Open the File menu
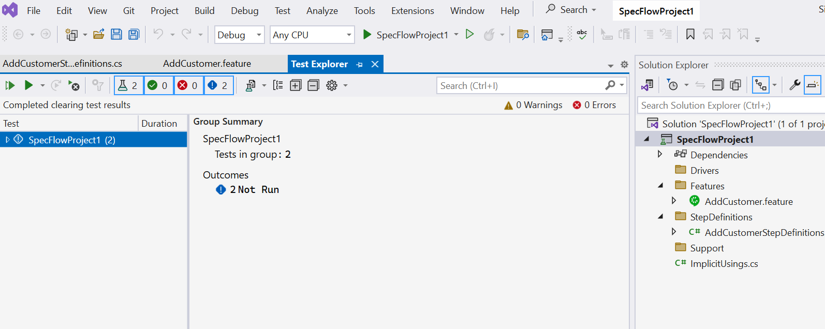The height and width of the screenshot is (329, 825). [x=34, y=10]
